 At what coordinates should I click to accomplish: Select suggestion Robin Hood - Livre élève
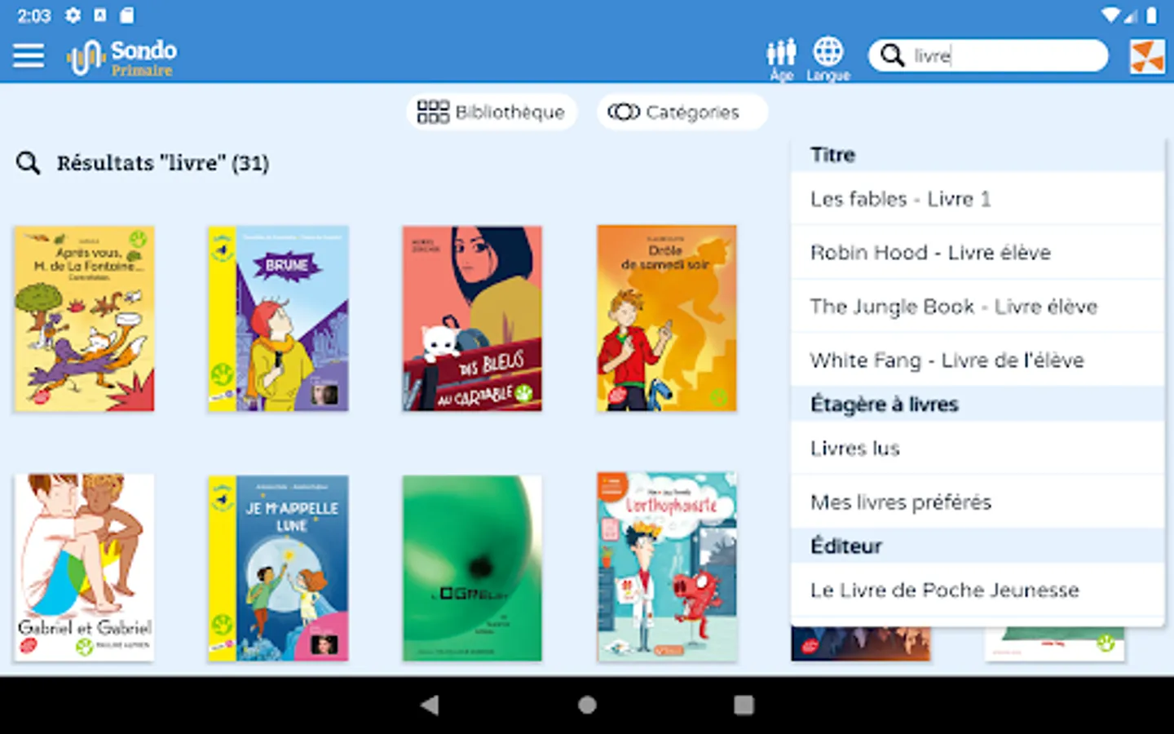[x=977, y=253]
